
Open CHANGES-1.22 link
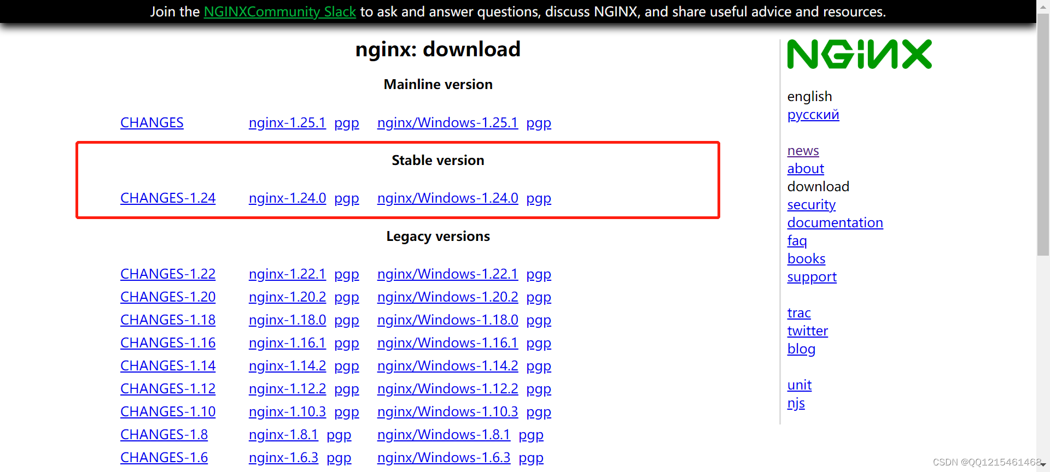[168, 274]
